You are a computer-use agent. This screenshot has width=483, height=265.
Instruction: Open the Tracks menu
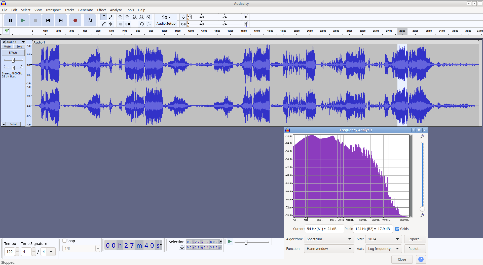pyautogui.click(x=69, y=10)
